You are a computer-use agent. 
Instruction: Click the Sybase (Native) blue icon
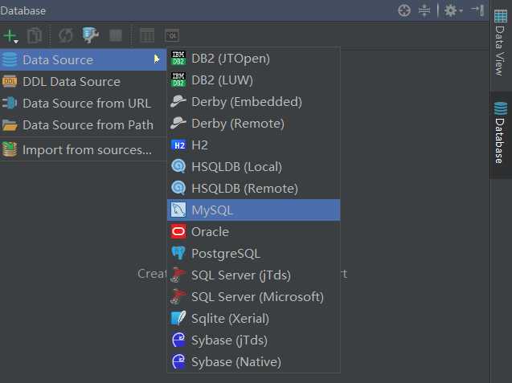coord(178,361)
